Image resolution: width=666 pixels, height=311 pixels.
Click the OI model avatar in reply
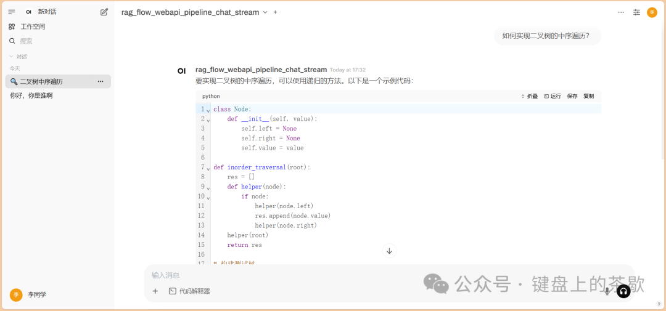pos(181,71)
